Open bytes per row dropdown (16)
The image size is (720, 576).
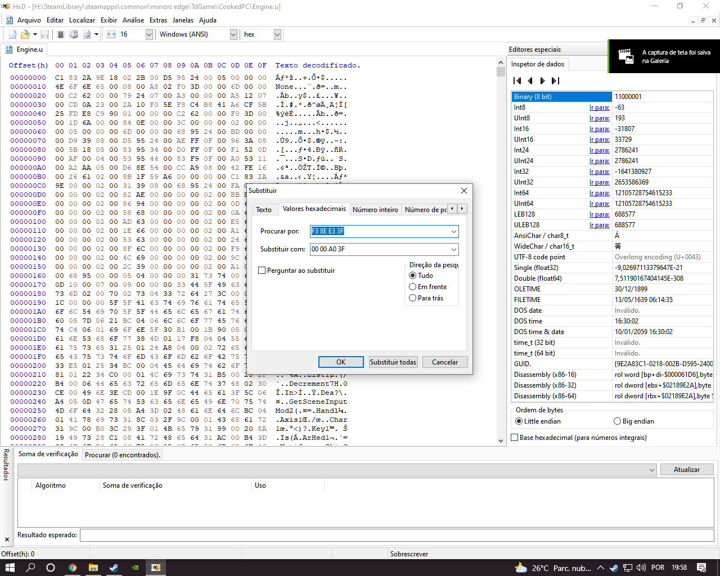(149, 34)
